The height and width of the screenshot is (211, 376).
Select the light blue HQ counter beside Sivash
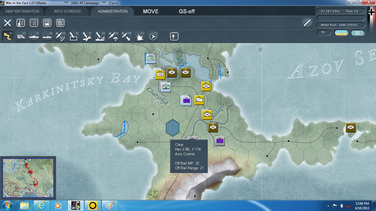pos(151,59)
